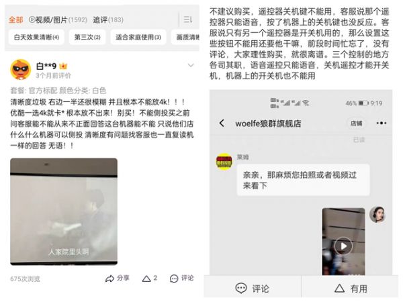Share this review via 分享 icon
The image size is (403, 302).
(x=117, y=279)
